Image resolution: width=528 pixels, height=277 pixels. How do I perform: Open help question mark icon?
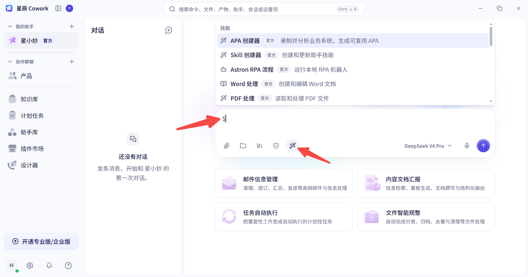click(68, 265)
